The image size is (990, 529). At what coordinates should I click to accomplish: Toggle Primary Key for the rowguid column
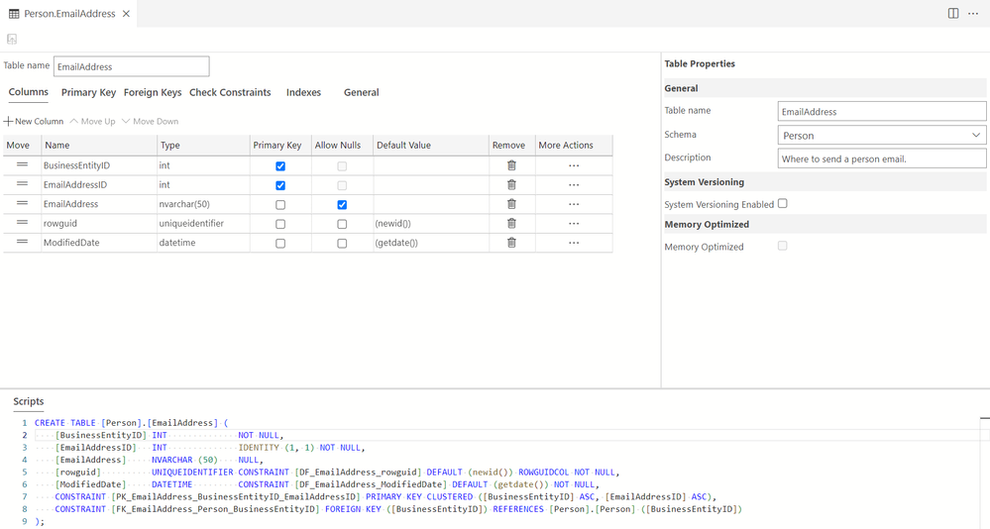pos(280,224)
